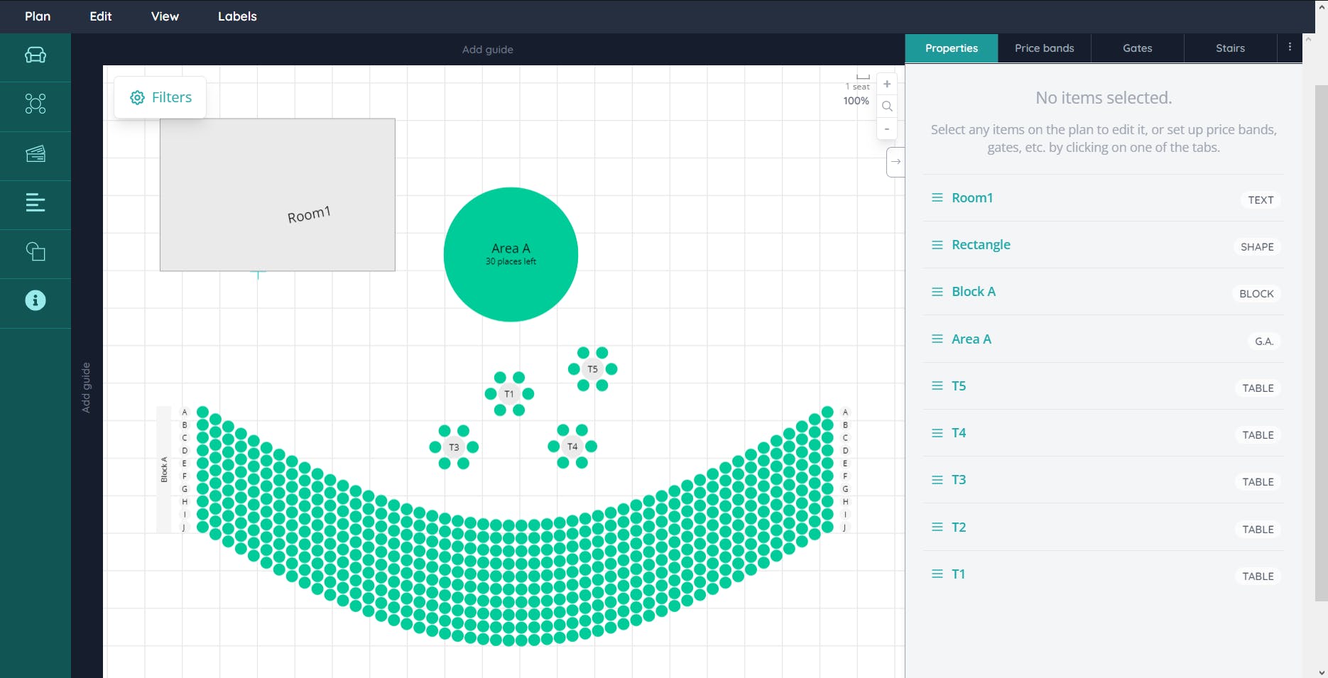This screenshot has width=1328, height=678.
Task: Switch to the Gates tab
Action: [x=1137, y=48]
